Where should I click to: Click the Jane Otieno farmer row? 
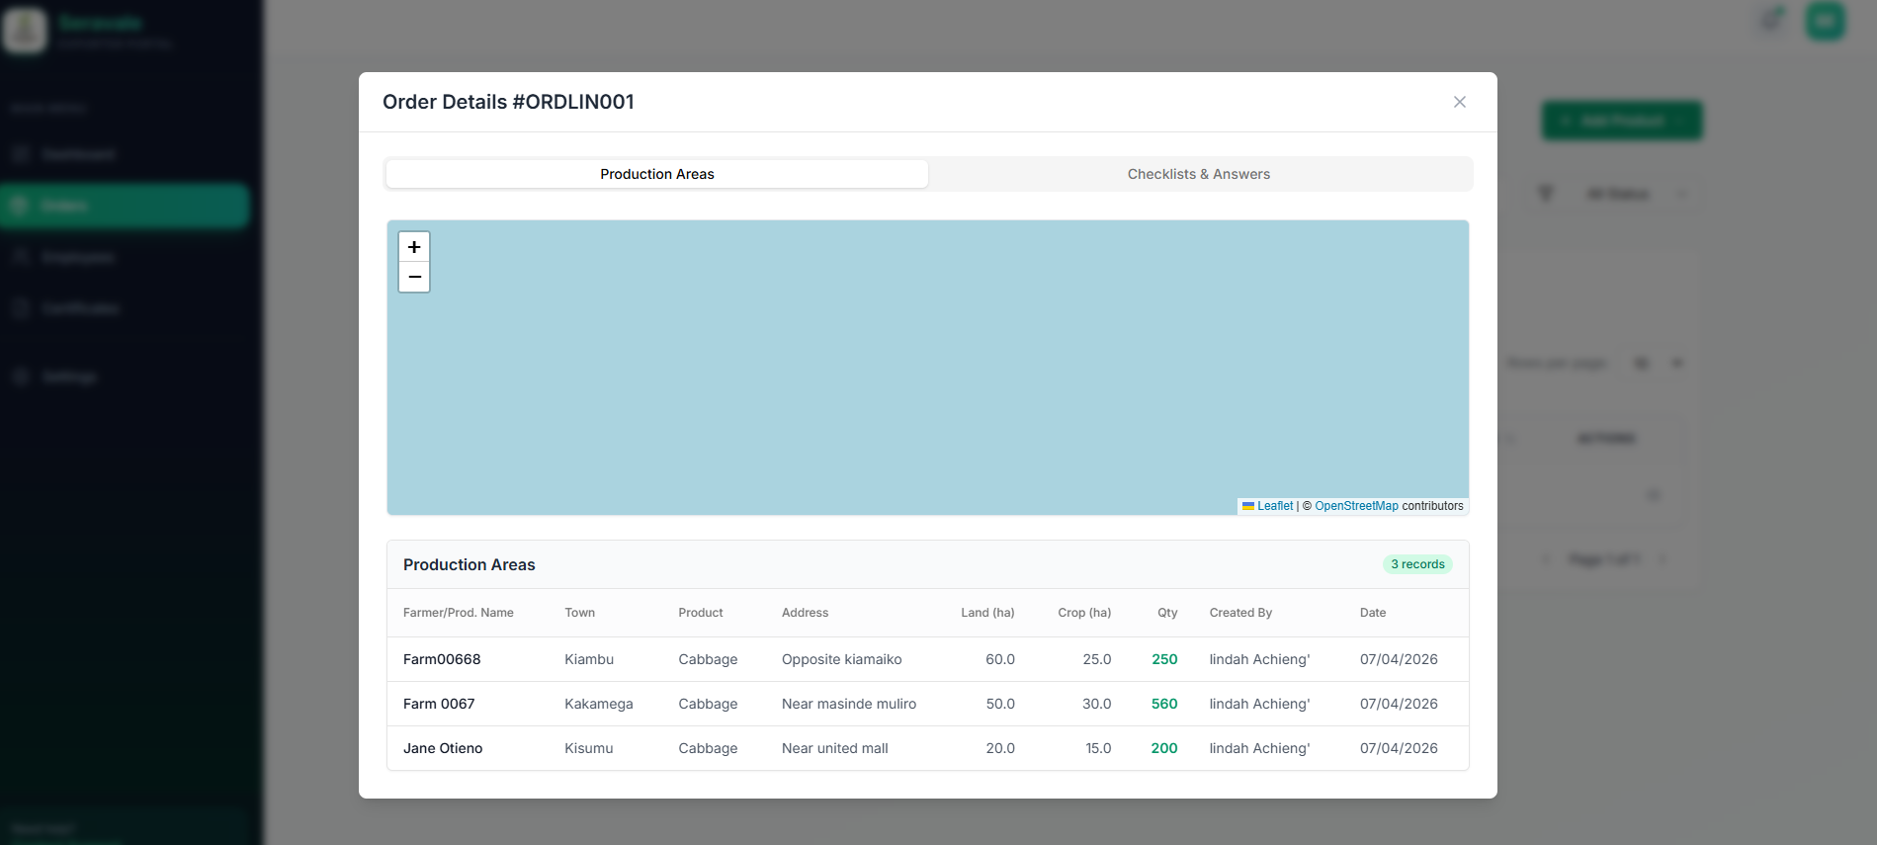pyautogui.click(x=443, y=748)
